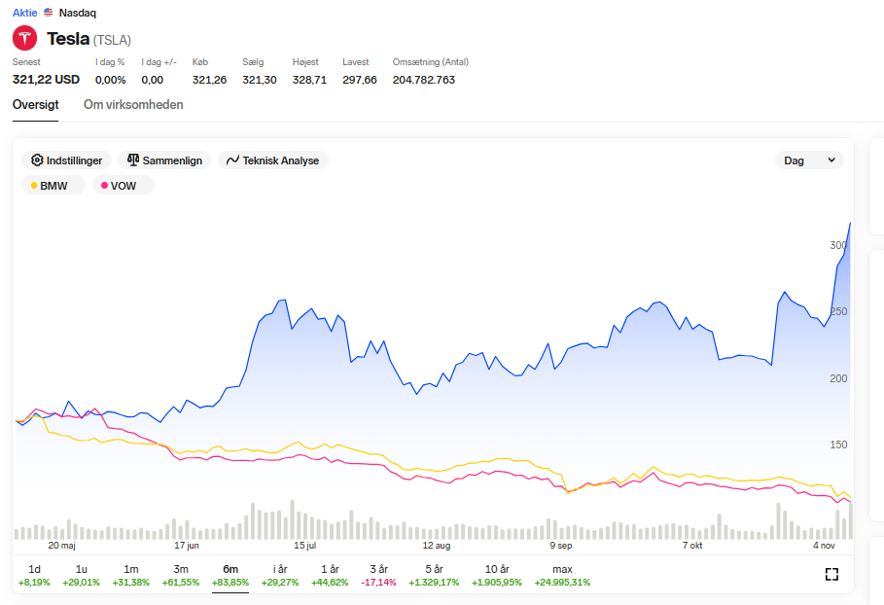This screenshot has height=605, width=884.
Task: Select the 3m time range
Action: point(181,575)
